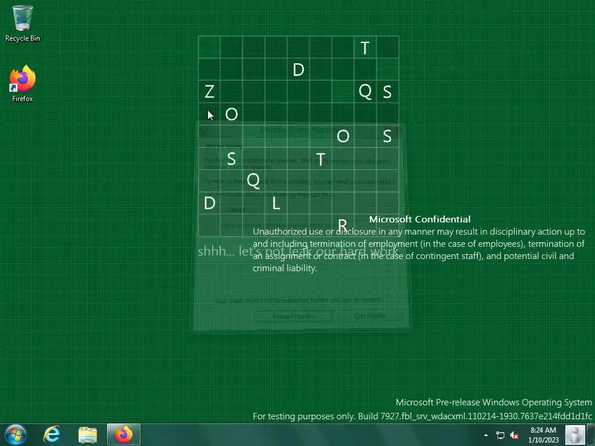This screenshot has width=595, height=446.
Task: Click the Show desktop strip after the user tile
Action: click(592, 434)
